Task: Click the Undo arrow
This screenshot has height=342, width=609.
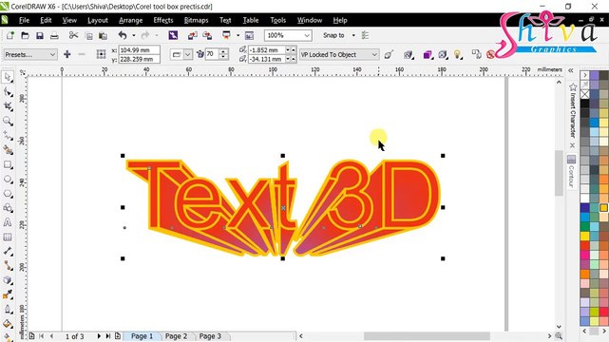Action: point(123,36)
